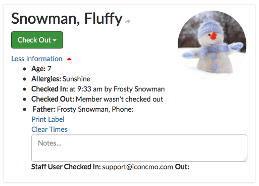Click the Father: Frosty Snowman entry

click(83, 109)
